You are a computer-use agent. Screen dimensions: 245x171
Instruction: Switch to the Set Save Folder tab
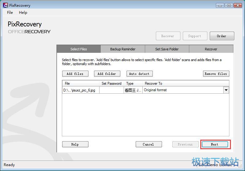[167, 49]
